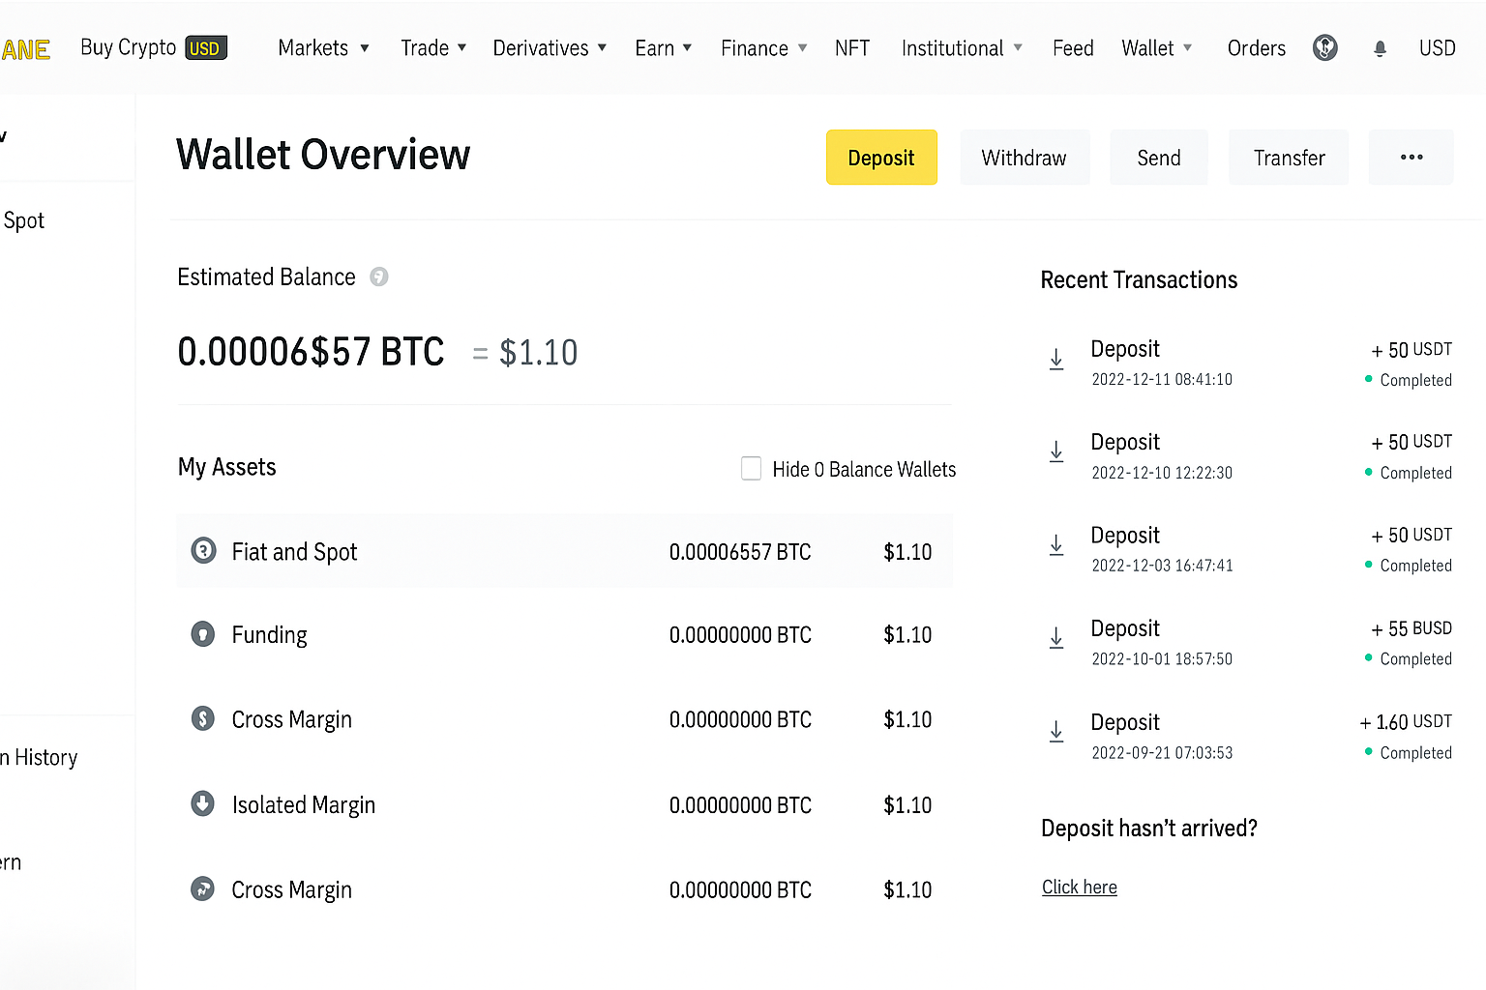Click the Estimated Balance info icon
Image resolution: width=1486 pixels, height=990 pixels.
click(x=379, y=277)
